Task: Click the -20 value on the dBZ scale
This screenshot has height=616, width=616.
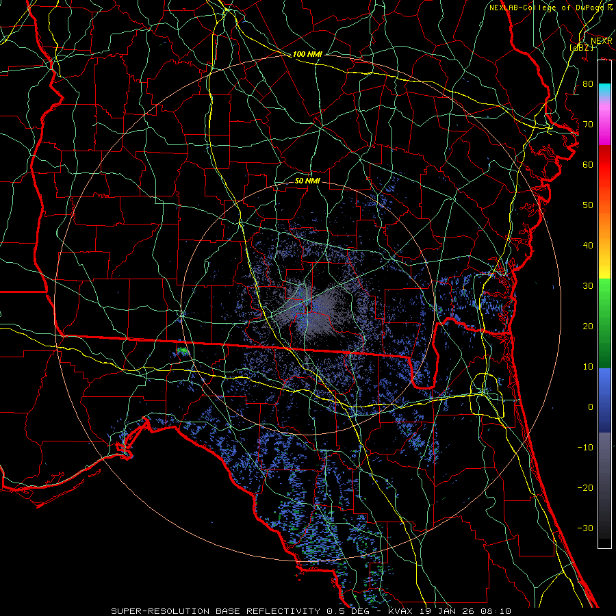Action: click(585, 487)
